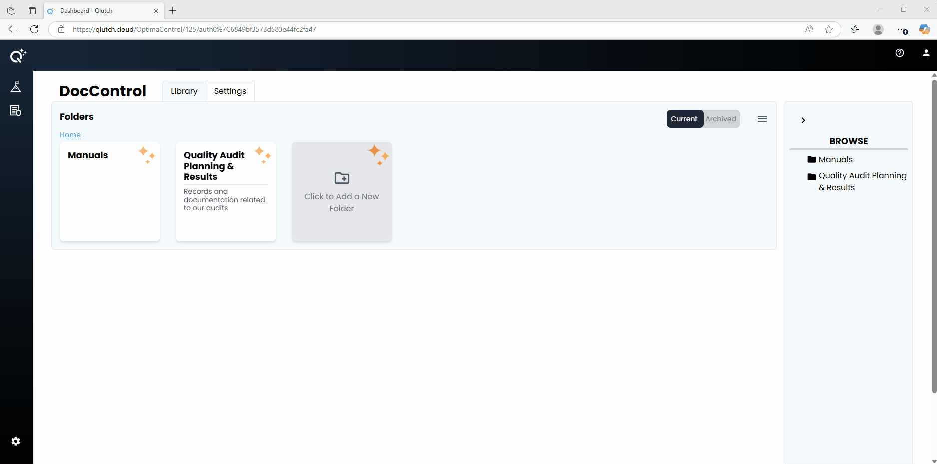This screenshot has width=937, height=464.
Task: Open the Manuals folder card
Action: [110, 192]
